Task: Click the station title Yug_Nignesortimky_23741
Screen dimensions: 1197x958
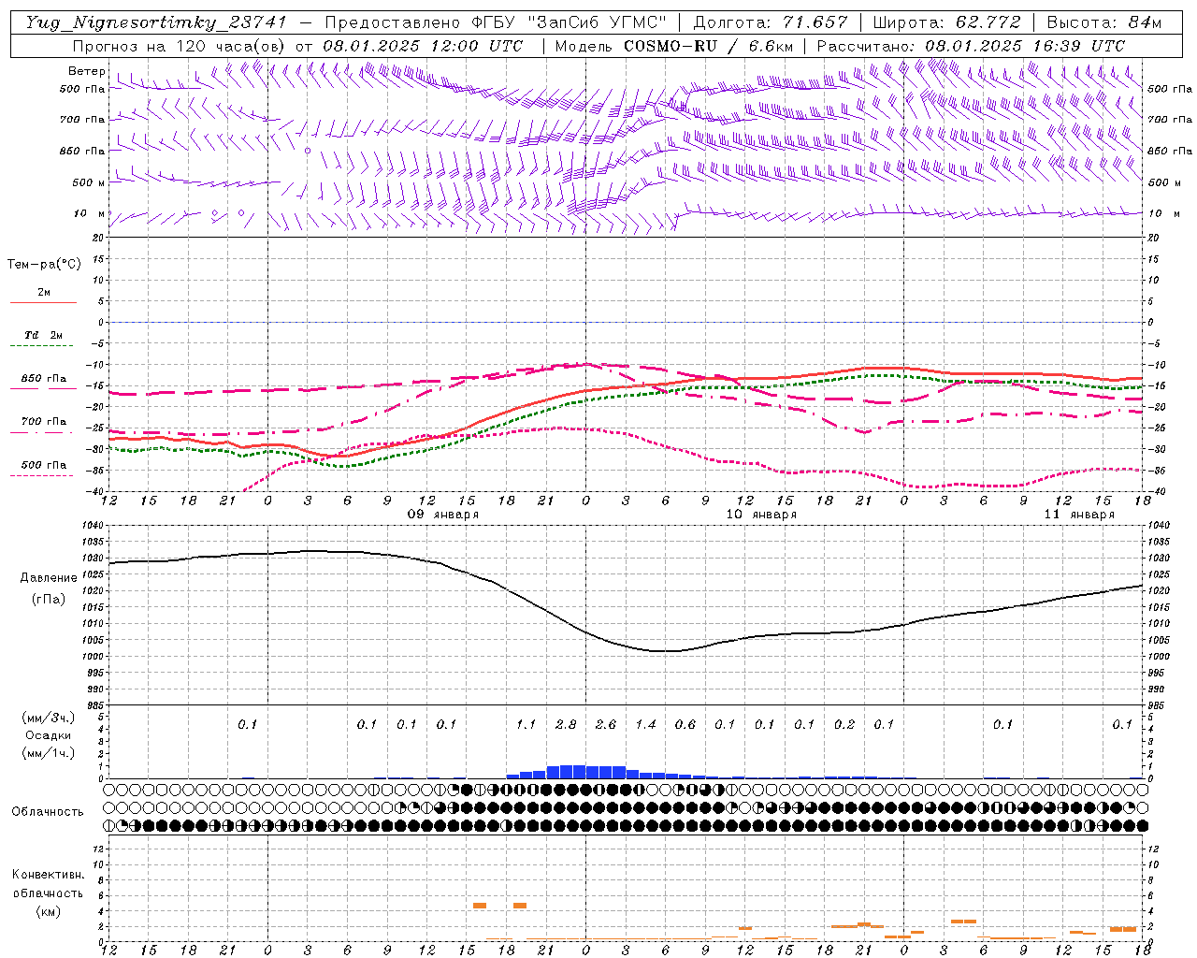Action: (155, 22)
